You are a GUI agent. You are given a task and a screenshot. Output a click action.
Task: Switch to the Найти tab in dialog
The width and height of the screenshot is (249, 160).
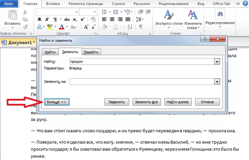pyautogui.click(x=50, y=52)
